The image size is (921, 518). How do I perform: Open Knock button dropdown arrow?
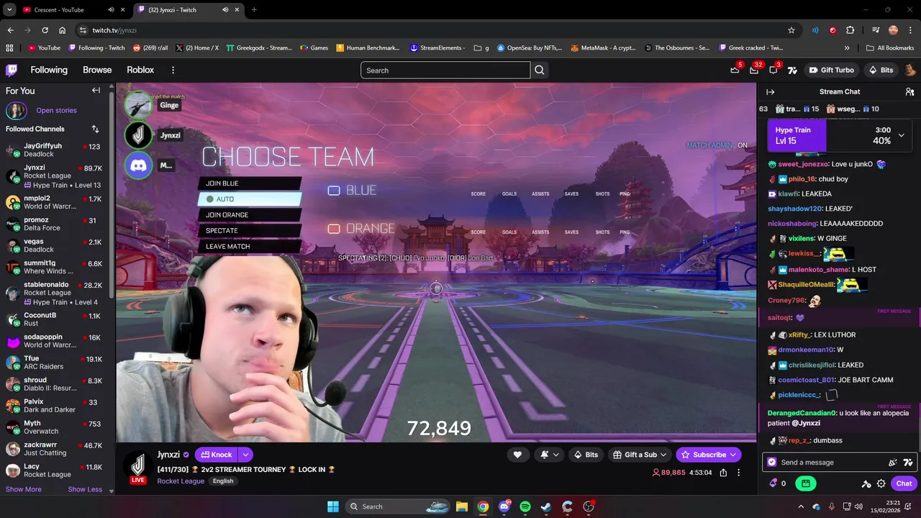[x=245, y=455]
